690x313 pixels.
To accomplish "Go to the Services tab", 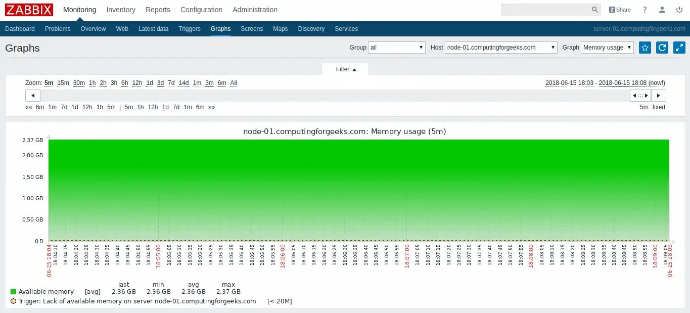I will [346, 29].
